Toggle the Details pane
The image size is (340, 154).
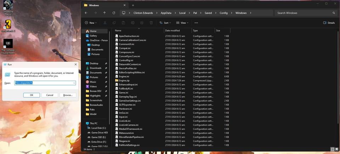coord(329,23)
